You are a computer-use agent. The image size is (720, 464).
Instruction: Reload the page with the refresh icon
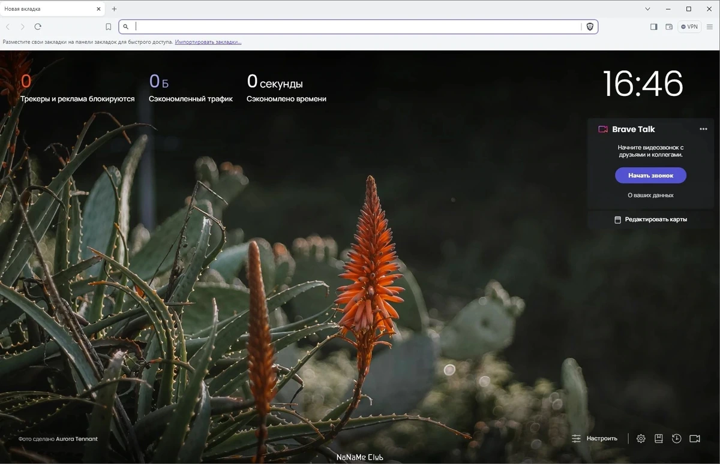point(38,26)
